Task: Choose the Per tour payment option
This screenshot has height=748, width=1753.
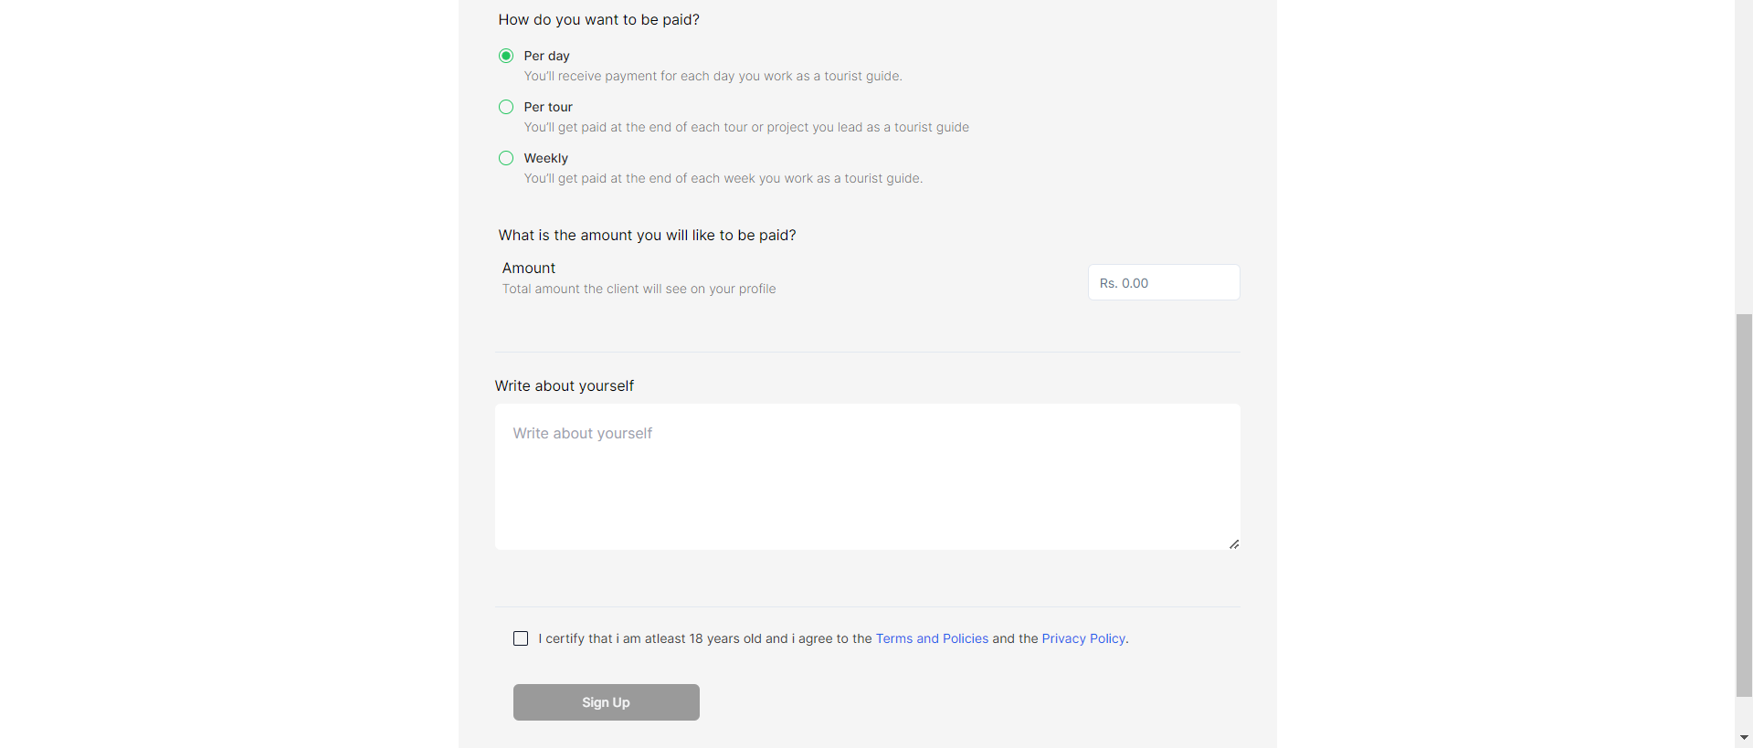Action: pyautogui.click(x=506, y=107)
